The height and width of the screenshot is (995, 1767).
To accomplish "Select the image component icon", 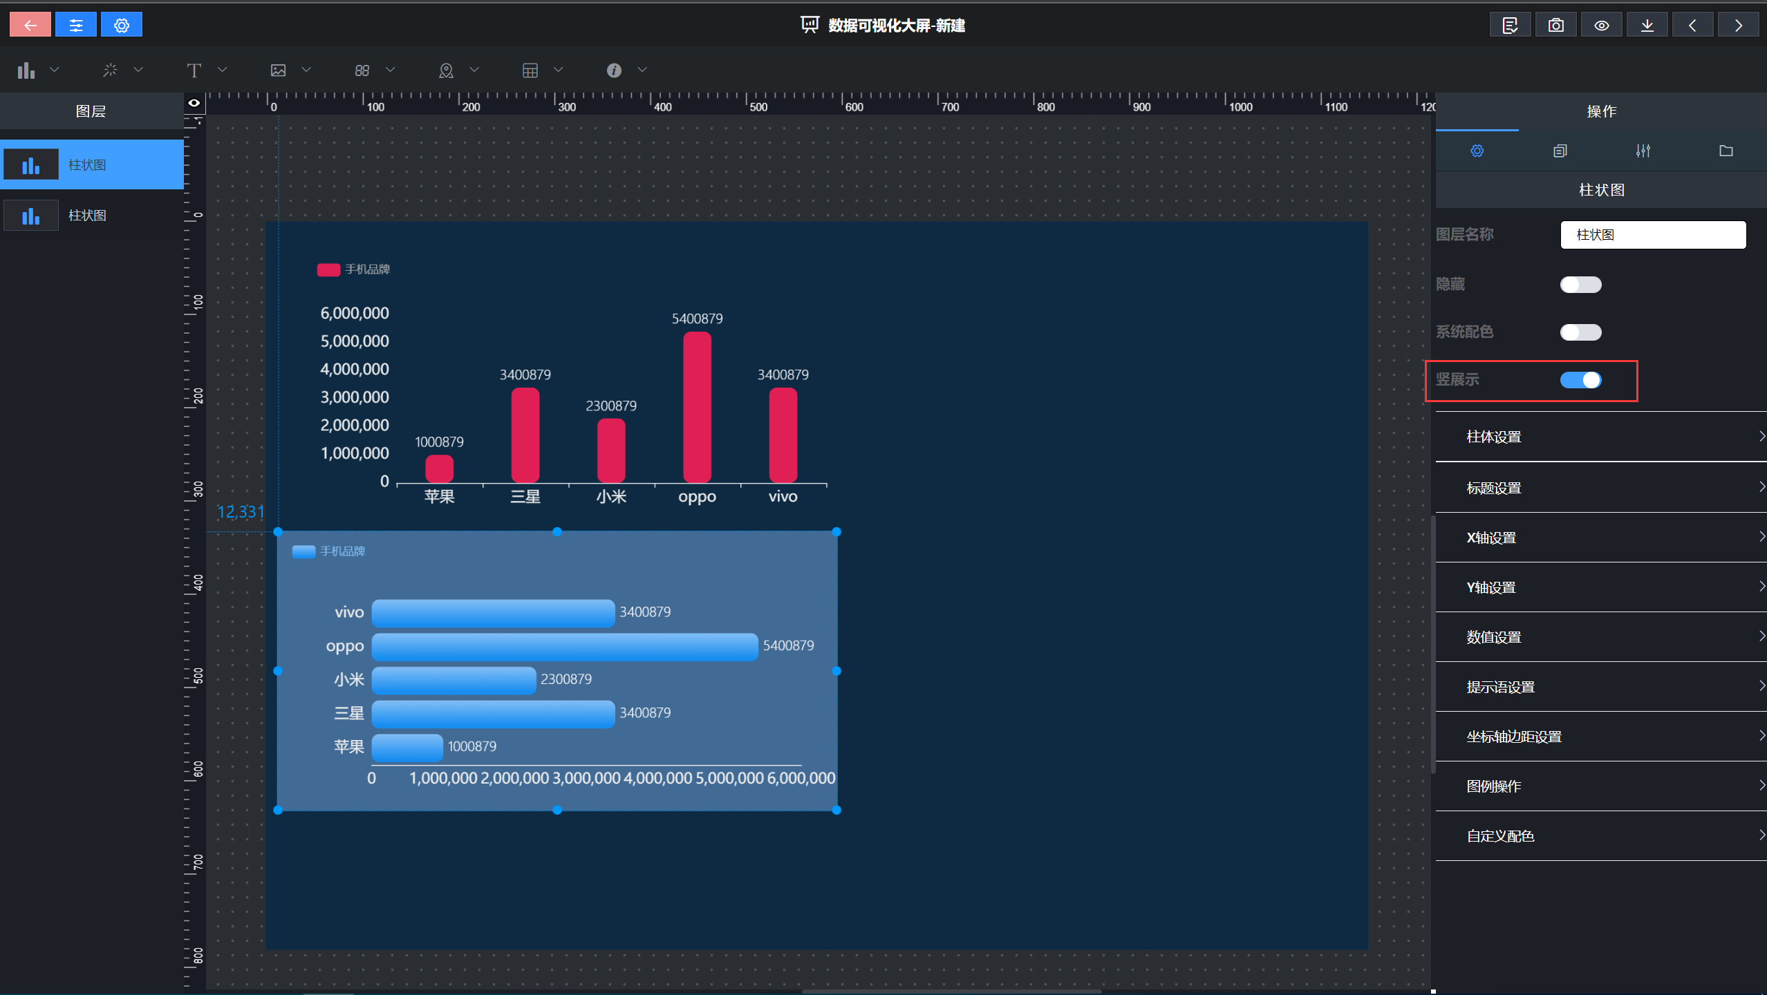I will click(x=279, y=70).
